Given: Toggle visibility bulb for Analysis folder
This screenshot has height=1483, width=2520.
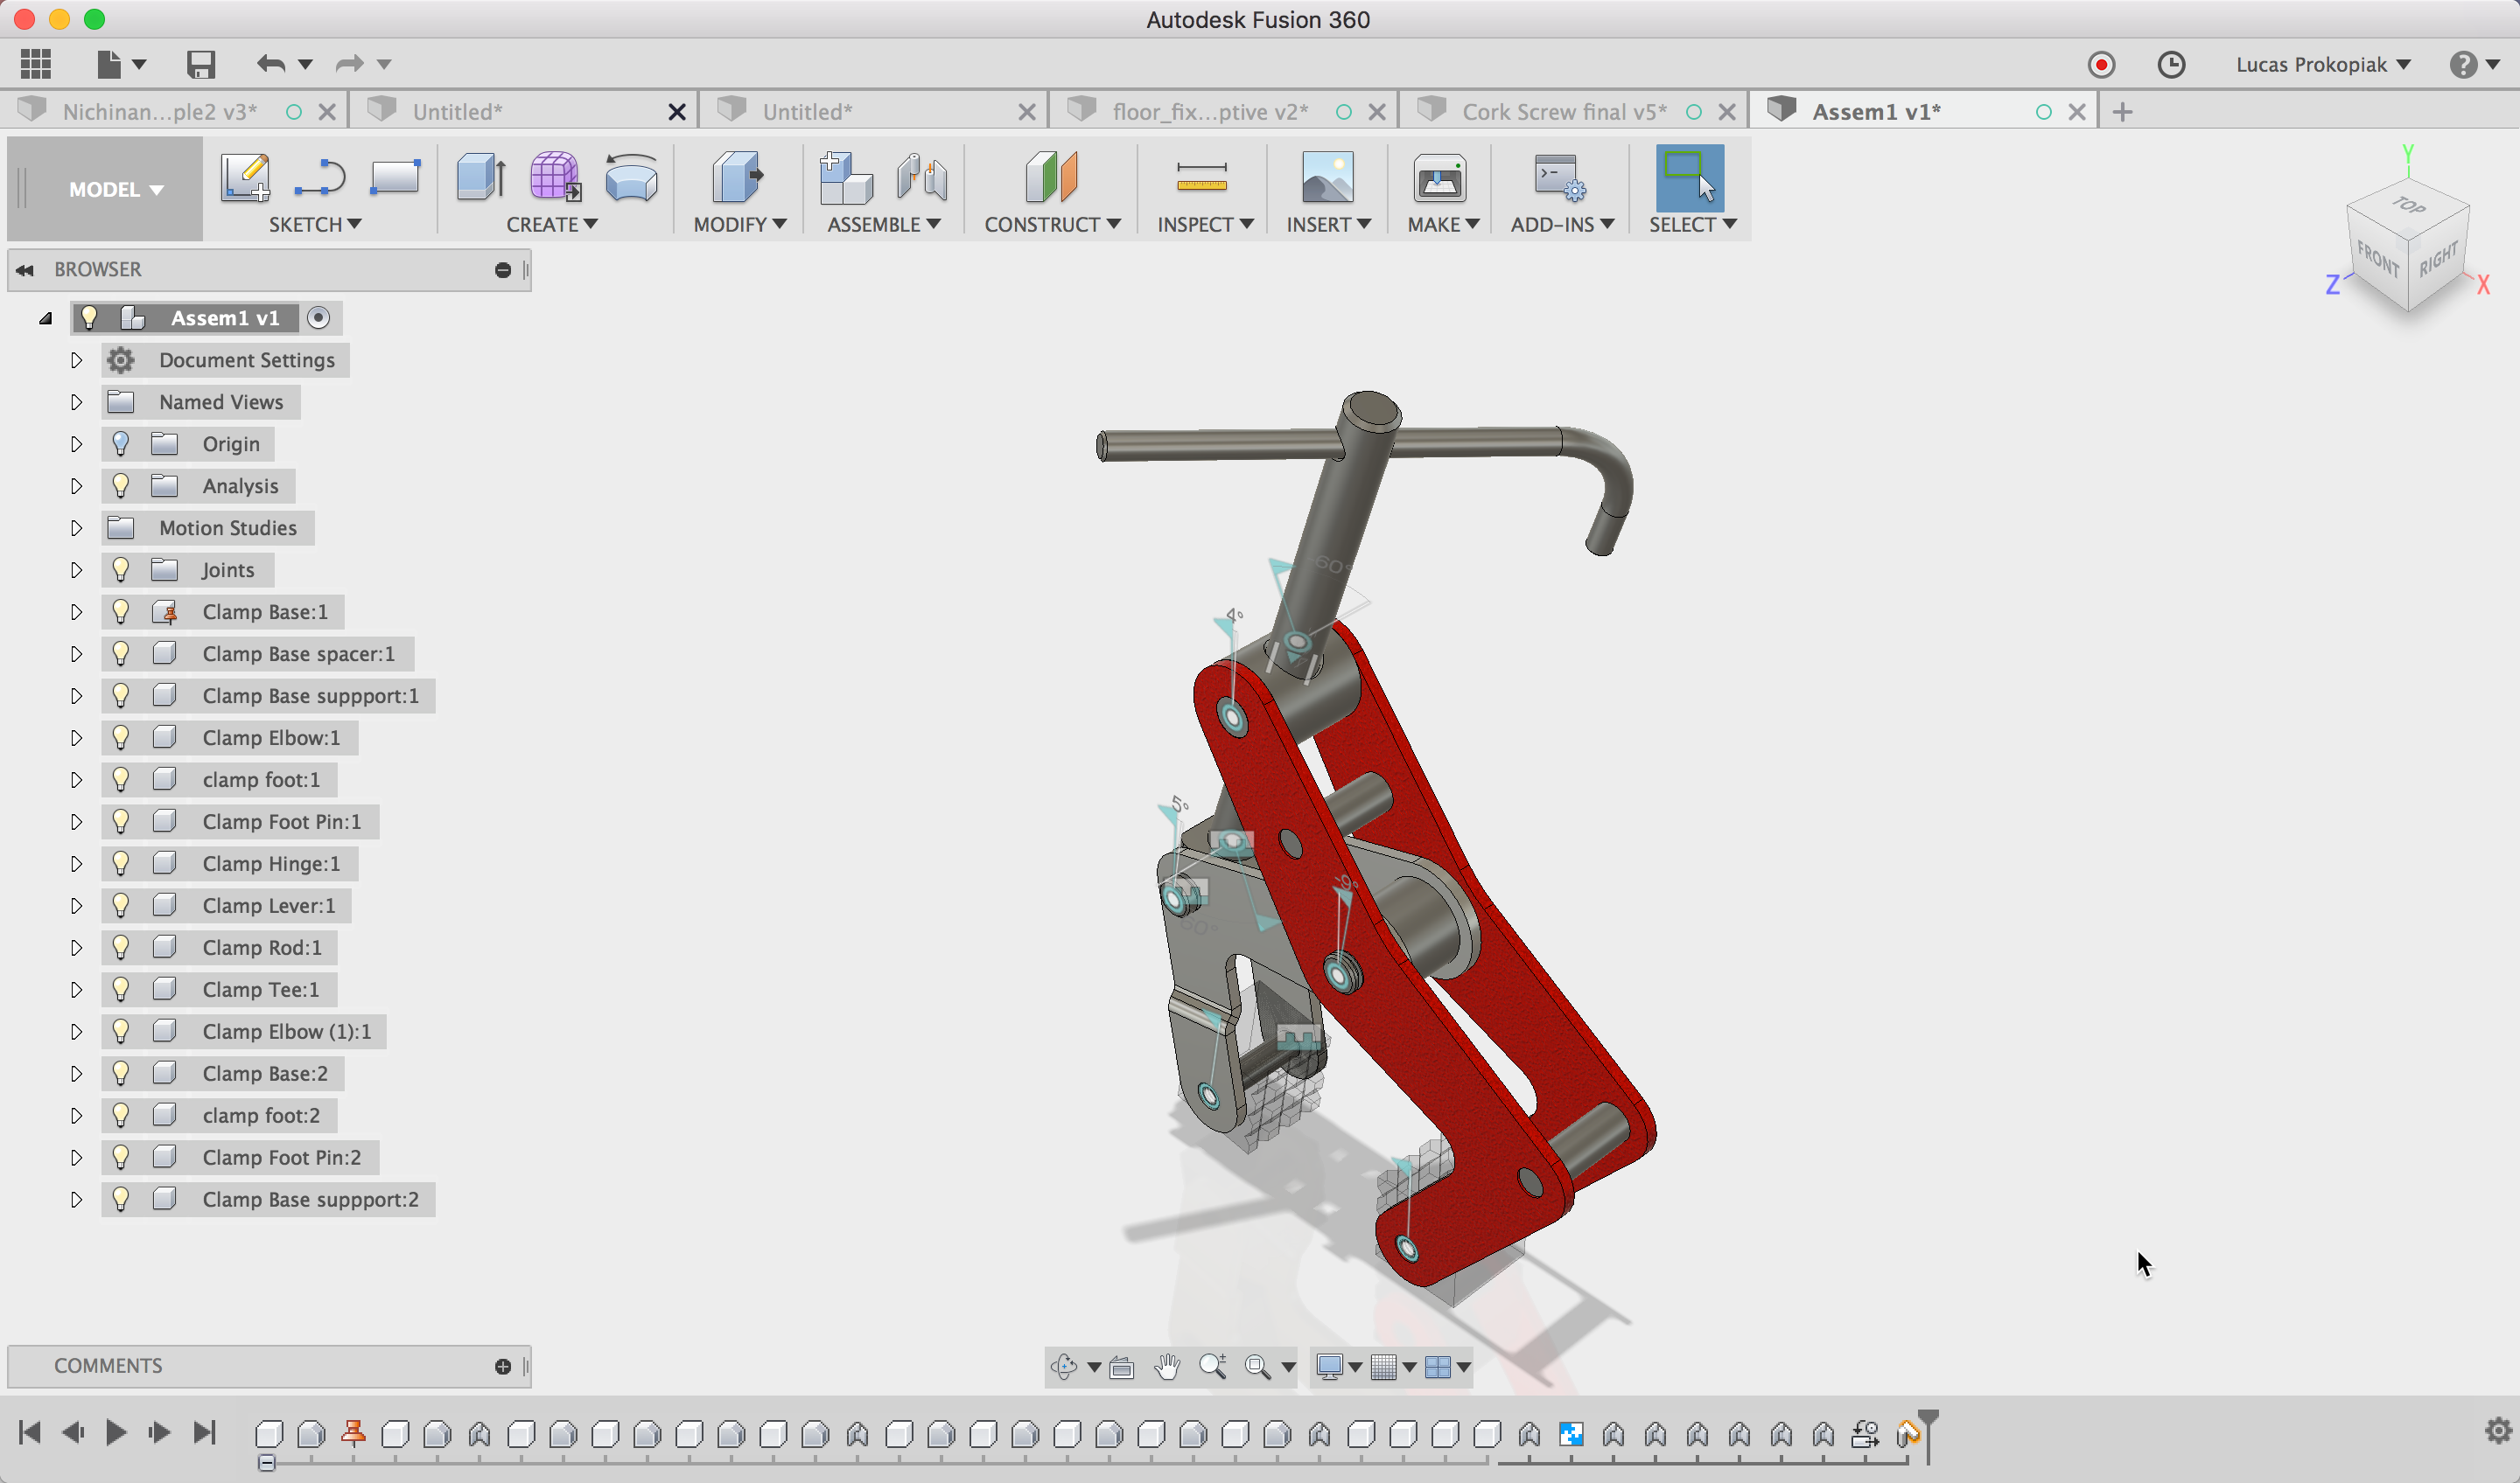Looking at the screenshot, I should point(121,485).
